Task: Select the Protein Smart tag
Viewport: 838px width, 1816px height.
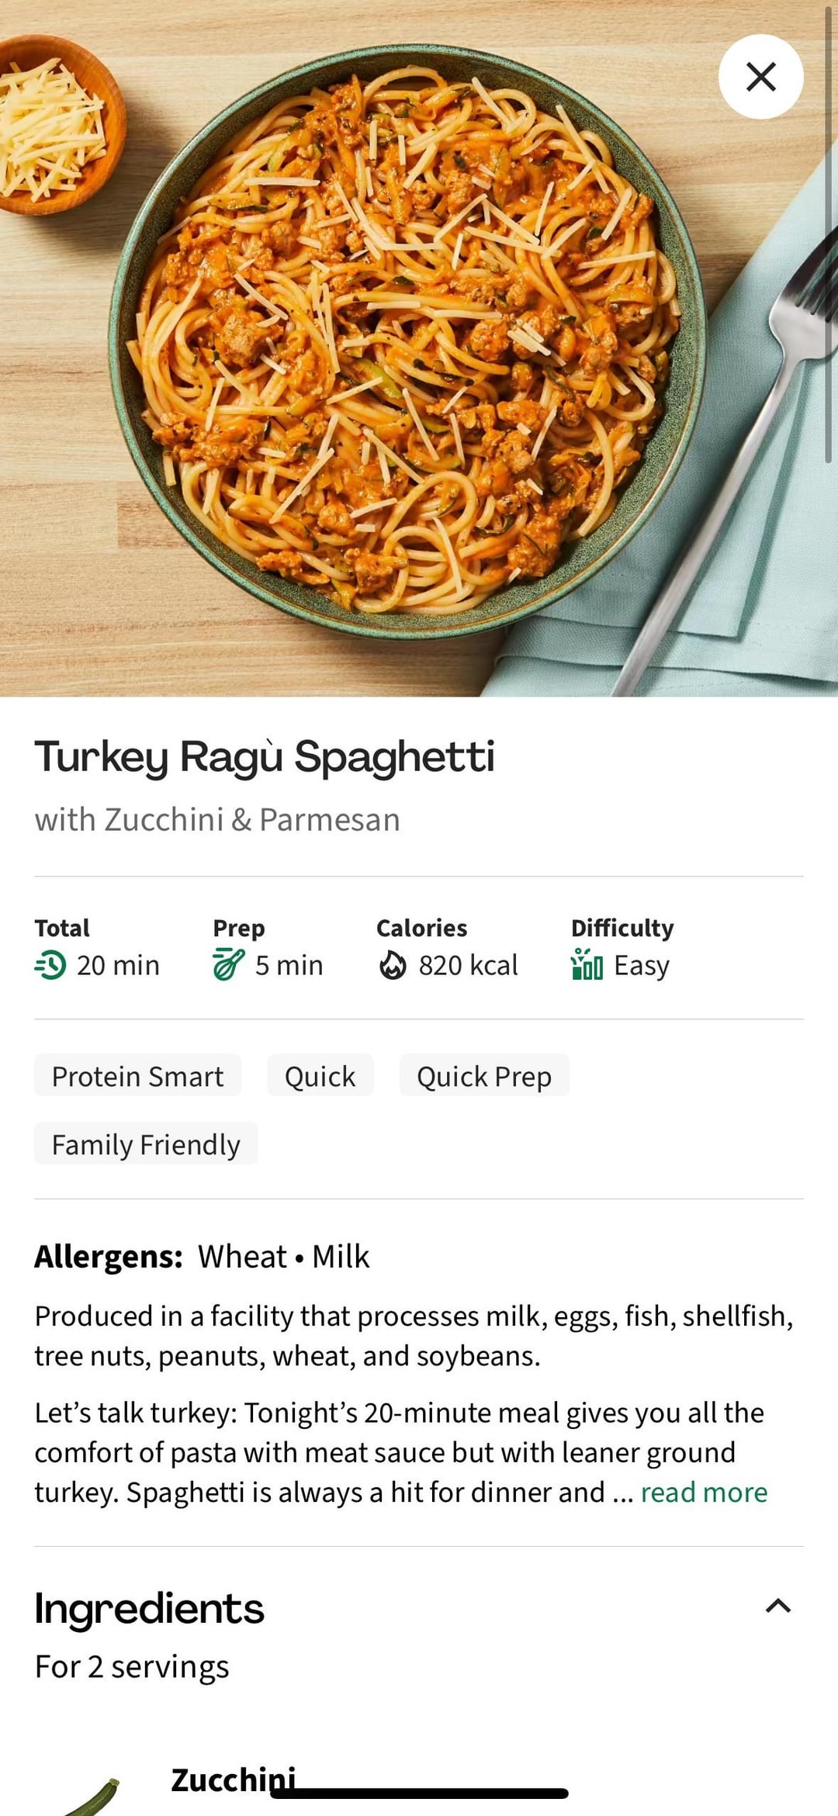Action: [137, 1076]
